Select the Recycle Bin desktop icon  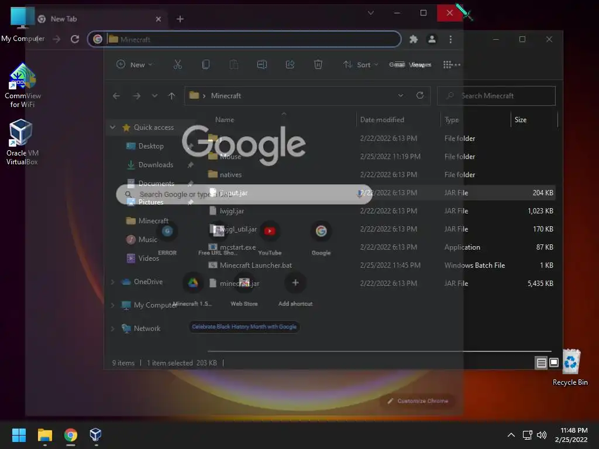tap(570, 367)
